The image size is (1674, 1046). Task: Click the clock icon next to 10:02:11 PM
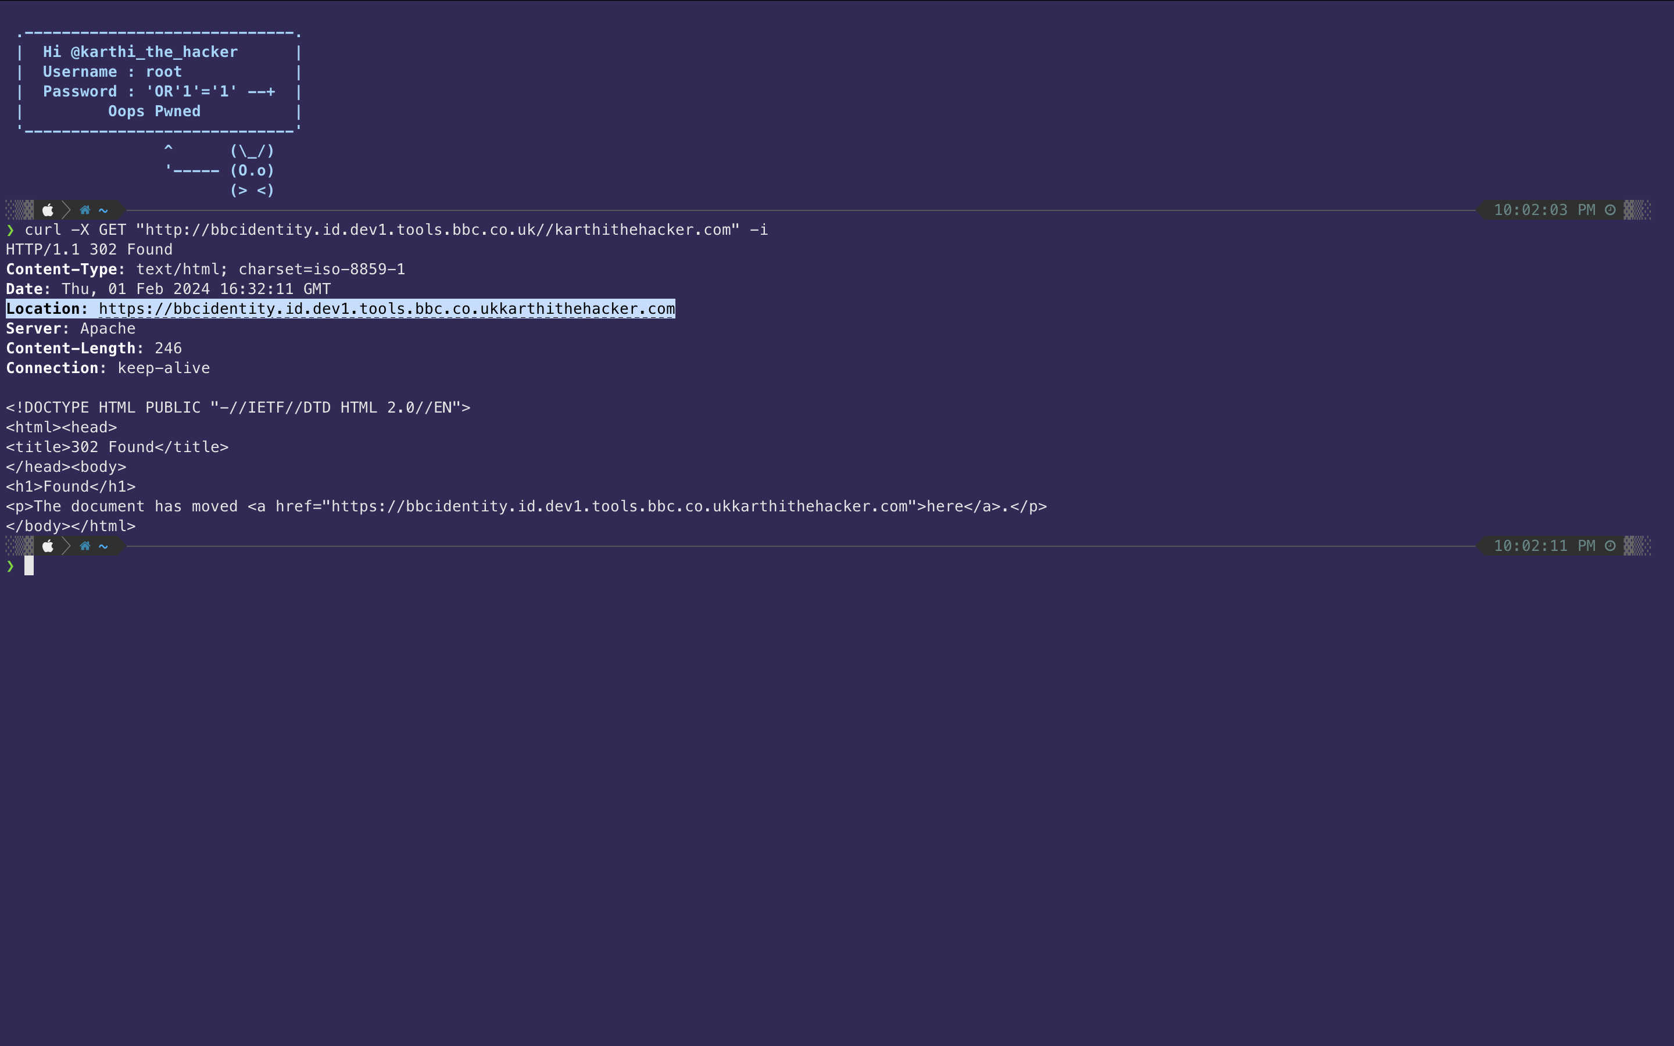(x=1609, y=546)
